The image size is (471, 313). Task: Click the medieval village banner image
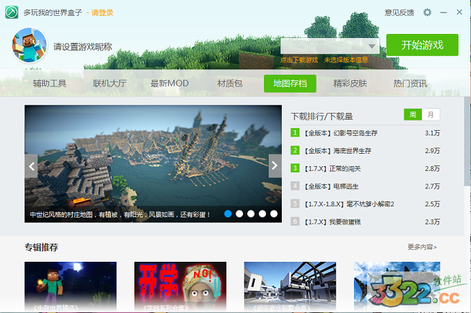click(x=153, y=163)
